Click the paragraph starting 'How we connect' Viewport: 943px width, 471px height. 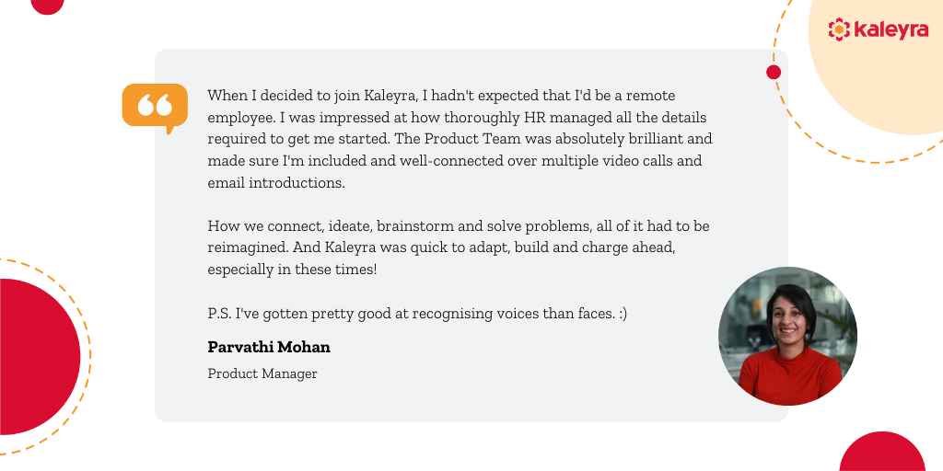pos(459,247)
